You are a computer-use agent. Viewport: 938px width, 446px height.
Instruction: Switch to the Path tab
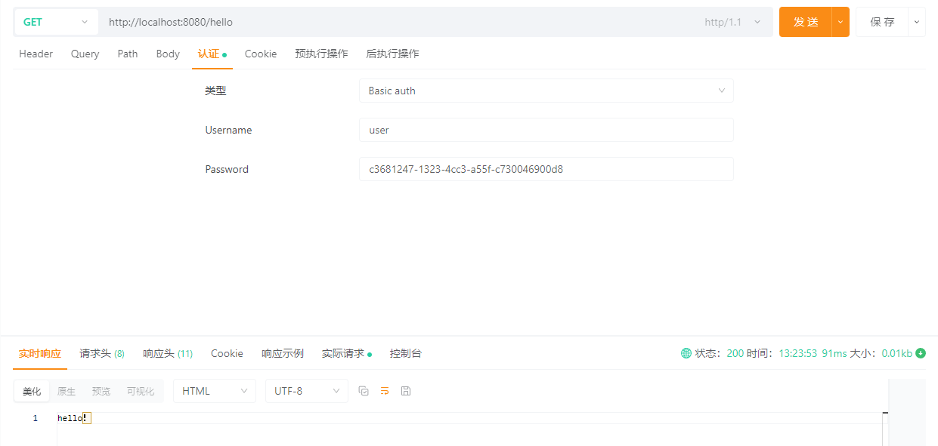128,54
